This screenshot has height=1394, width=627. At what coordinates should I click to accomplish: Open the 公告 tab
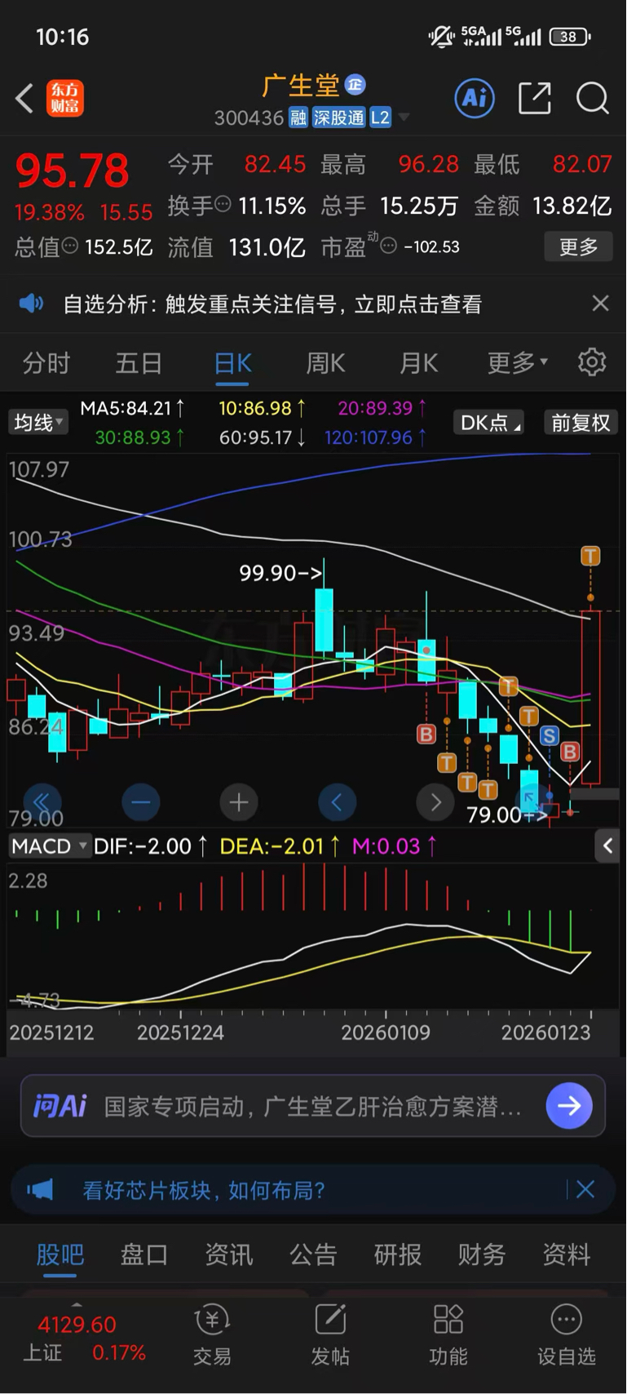click(x=313, y=1254)
